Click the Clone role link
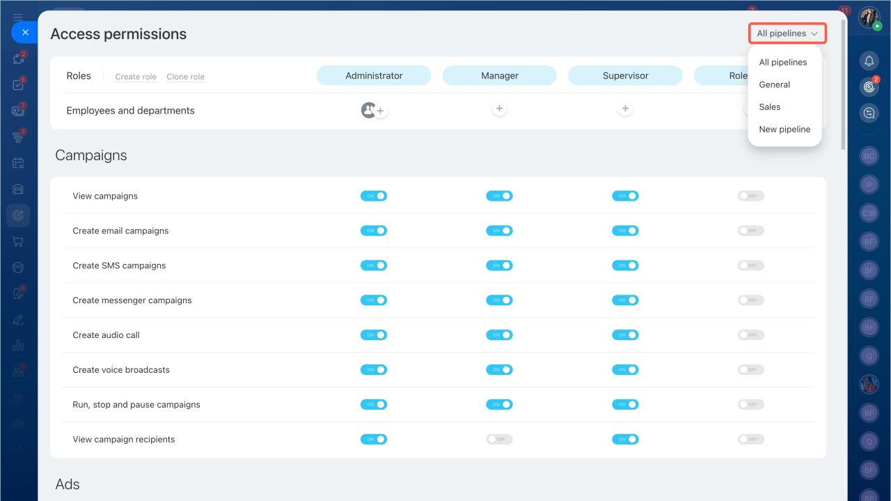 (185, 77)
